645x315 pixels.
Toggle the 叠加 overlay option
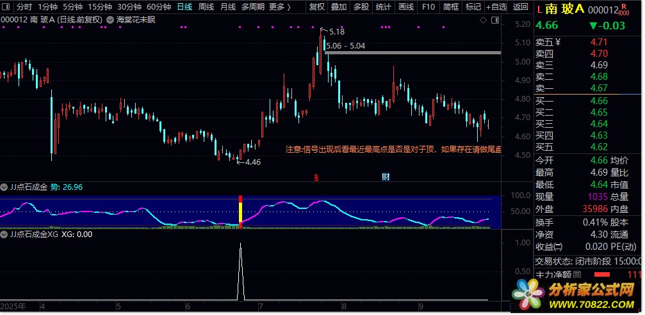(x=339, y=7)
